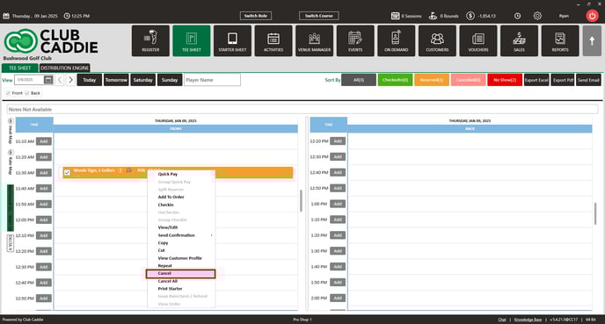Viewport: 605px width, 324px height.
Task: Open the date picker calendar dropdown
Action: 48,80
